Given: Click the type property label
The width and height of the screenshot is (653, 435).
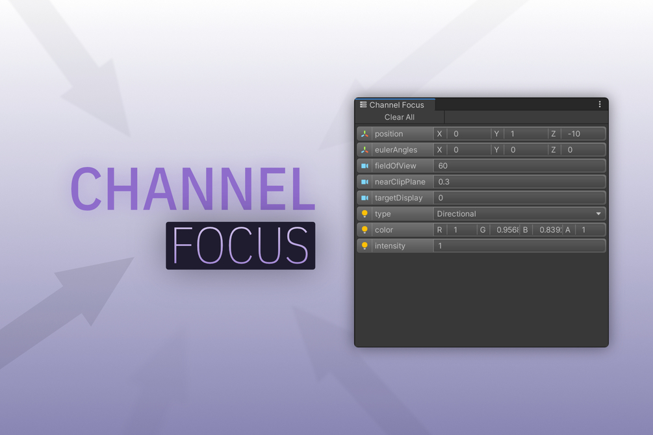Looking at the screenshot, I should pyautogui.click(x=382, y=214).
